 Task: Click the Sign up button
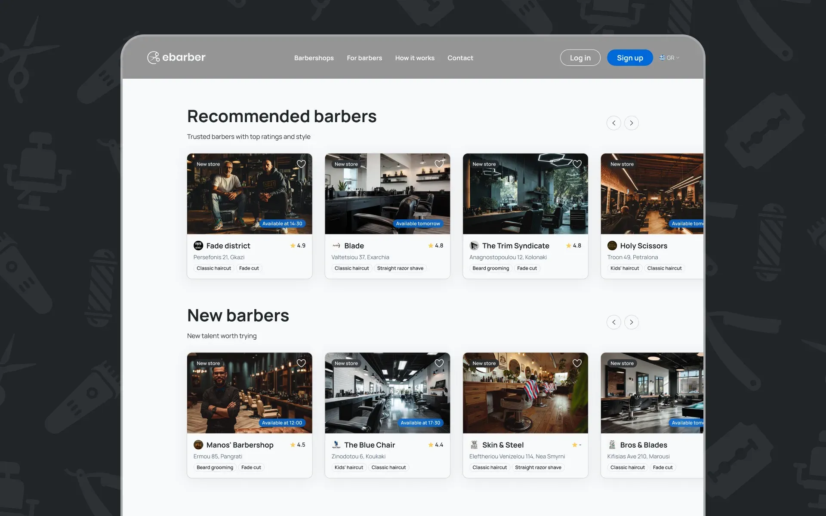coord(630,58)
